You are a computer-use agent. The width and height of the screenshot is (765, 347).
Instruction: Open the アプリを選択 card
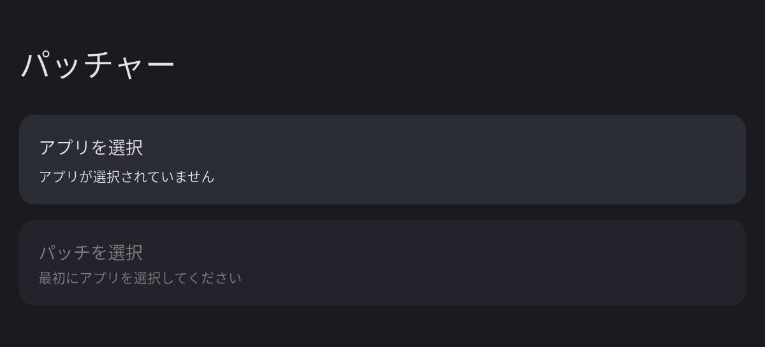coord(382,159)
